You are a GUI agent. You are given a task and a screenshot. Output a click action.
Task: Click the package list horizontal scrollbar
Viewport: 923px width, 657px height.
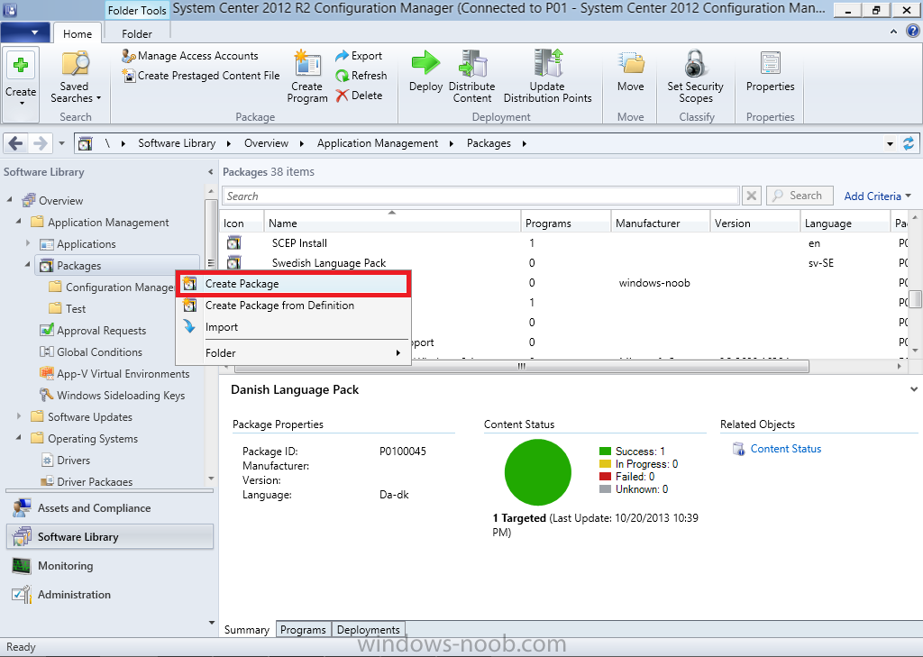[x=522, y=366]
